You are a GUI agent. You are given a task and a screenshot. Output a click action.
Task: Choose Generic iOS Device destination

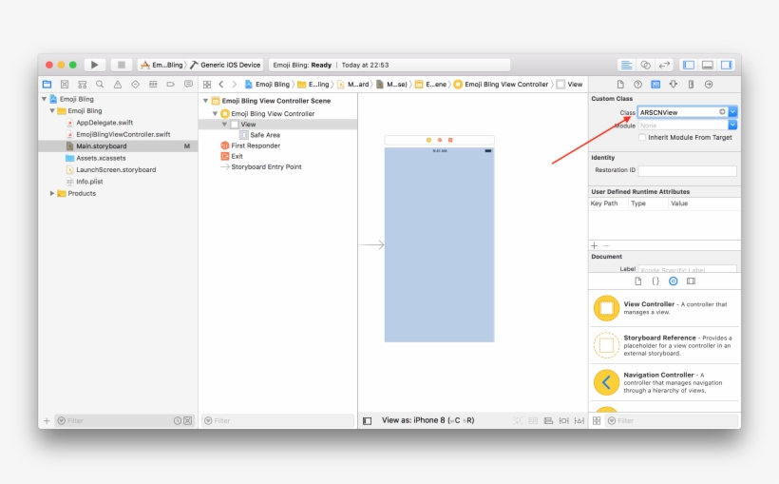[225, 65]
